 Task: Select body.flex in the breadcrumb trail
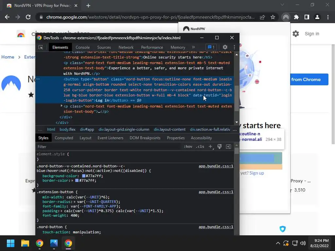[67, 129]
